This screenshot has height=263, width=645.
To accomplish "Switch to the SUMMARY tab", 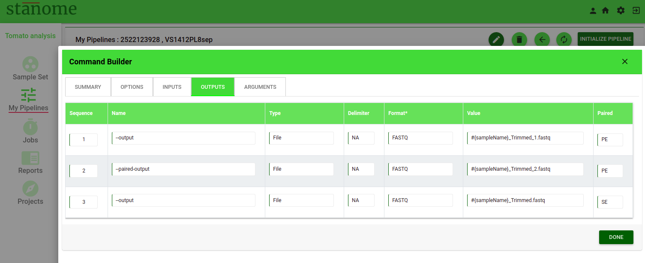I will tap(88, 87).
